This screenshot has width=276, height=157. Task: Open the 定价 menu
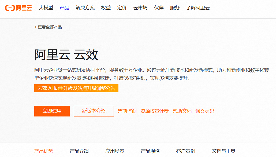click(x=122, y=8)
